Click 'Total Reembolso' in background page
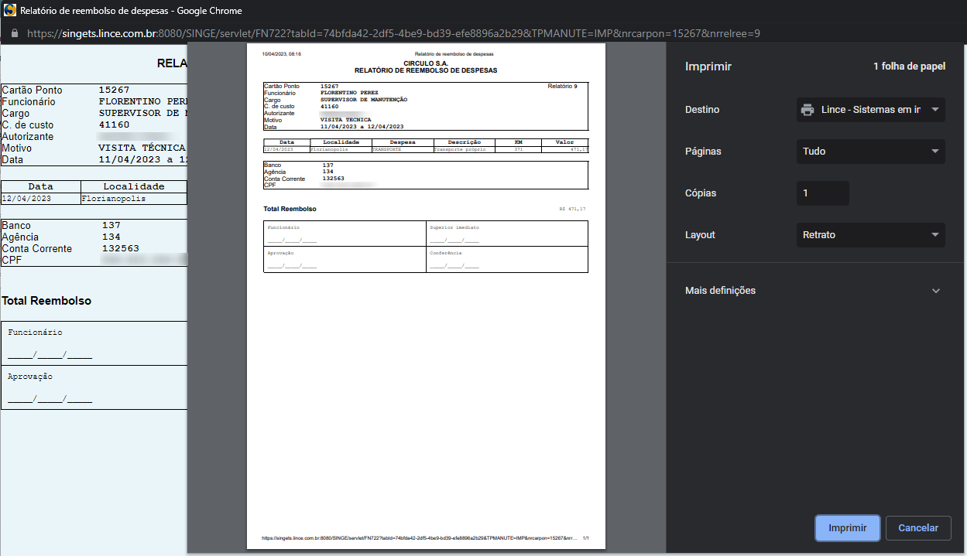 coord(46,301)
